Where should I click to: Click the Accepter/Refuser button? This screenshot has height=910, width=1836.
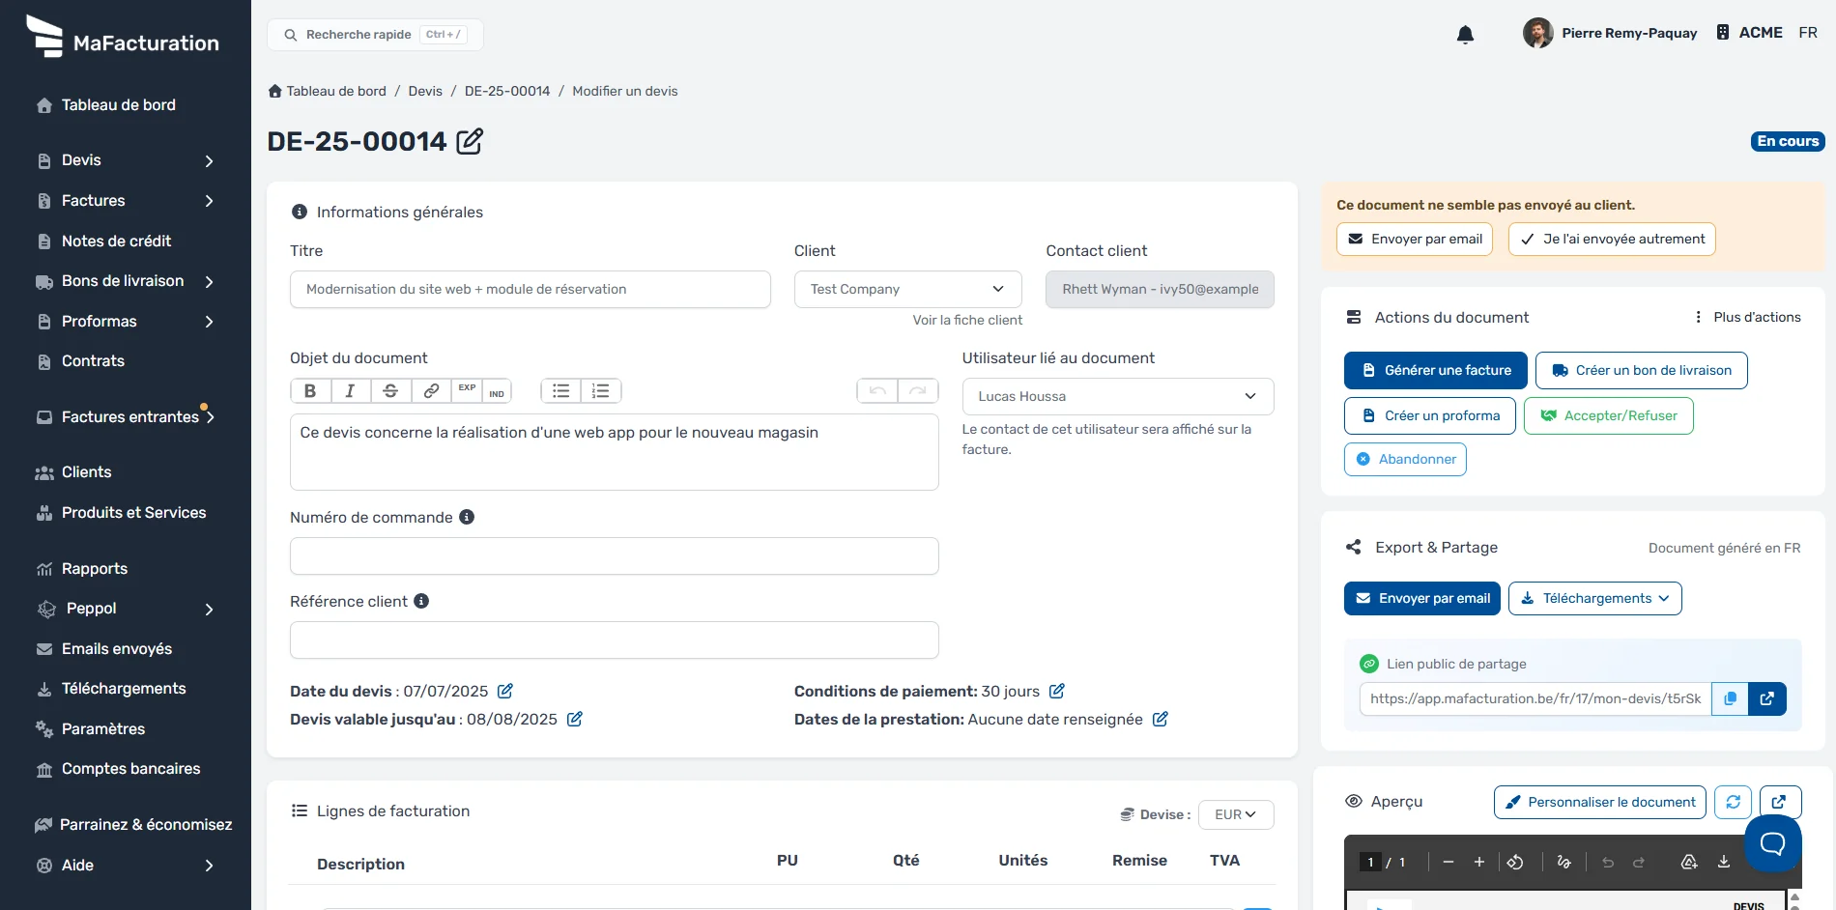[x=1609, y=415]
